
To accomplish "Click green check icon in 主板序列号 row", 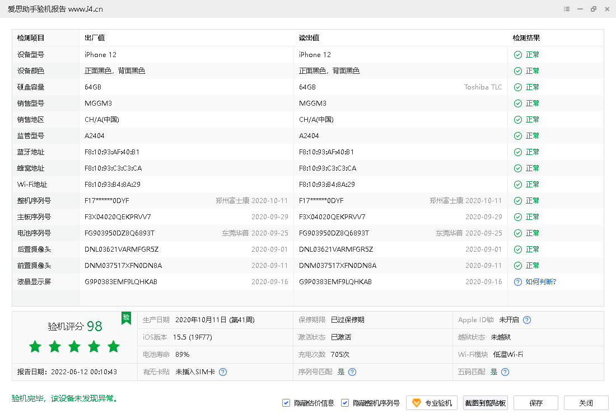I will [518, 217].
